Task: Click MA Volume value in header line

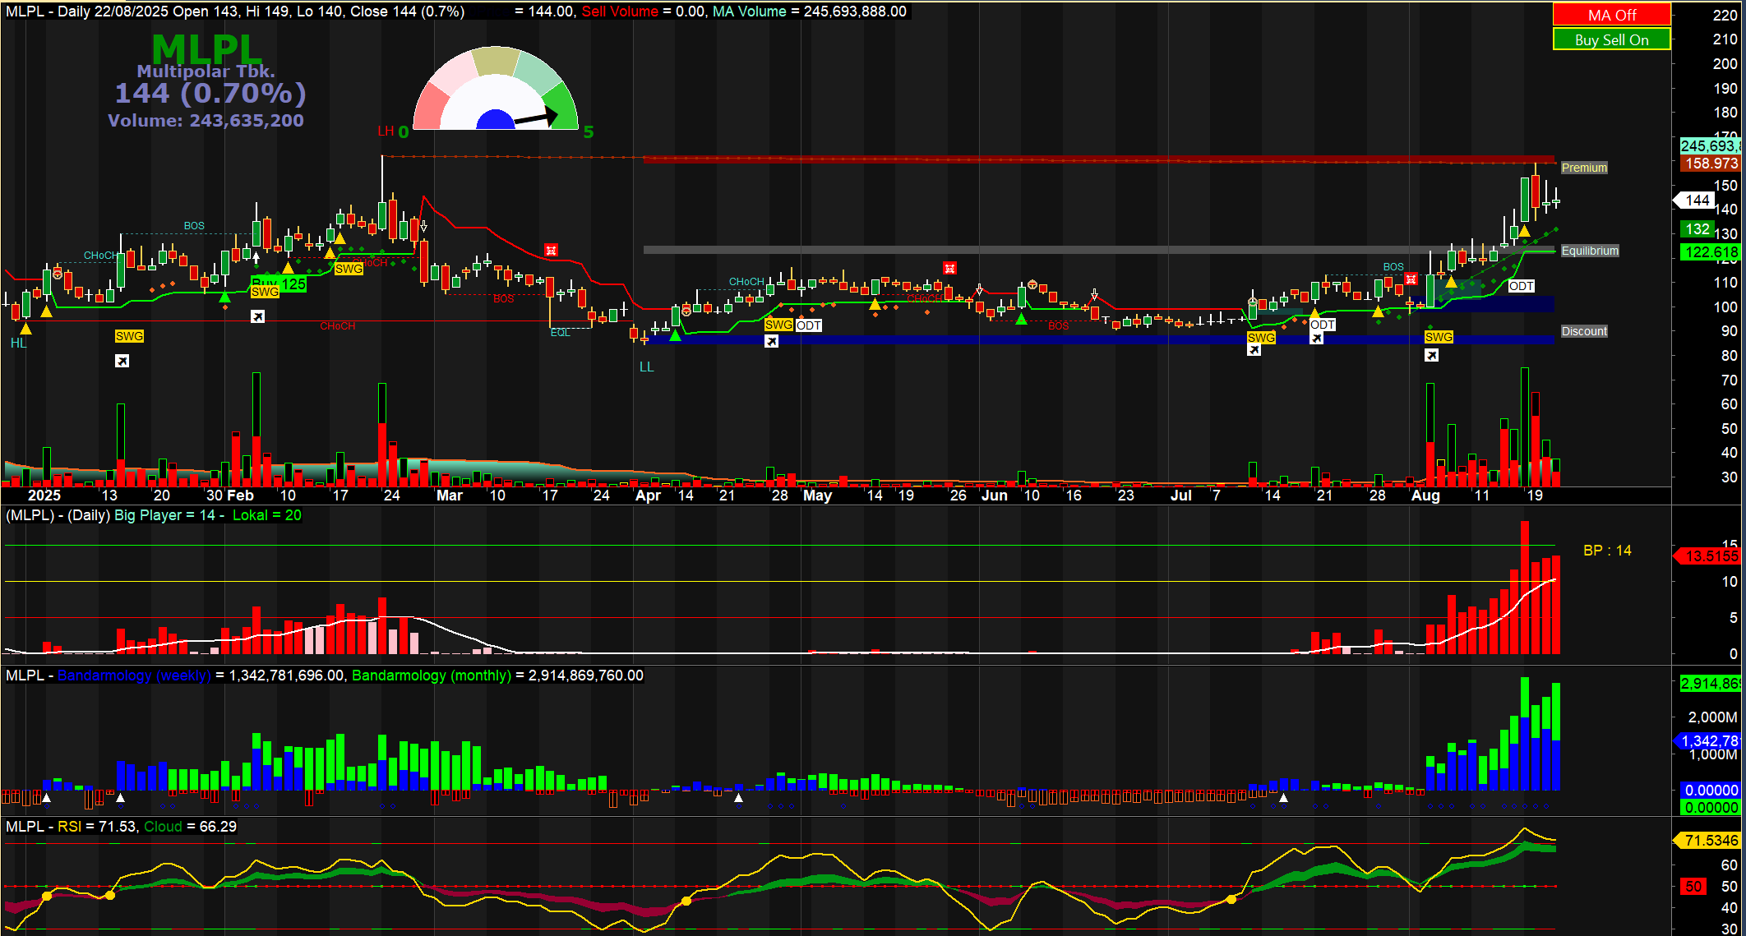Action: (855, 12)
